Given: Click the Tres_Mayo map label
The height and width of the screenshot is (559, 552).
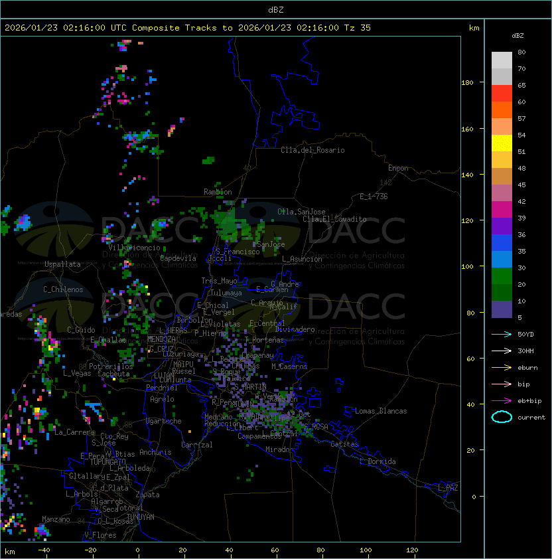Looking at the screenshot, I should pos(219,281).
